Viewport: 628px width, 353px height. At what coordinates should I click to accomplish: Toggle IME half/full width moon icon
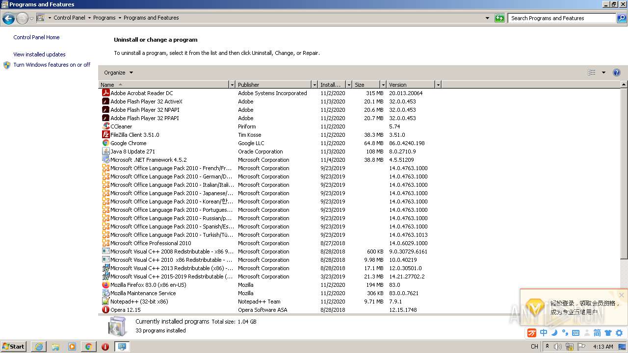[x=554, y=333]
